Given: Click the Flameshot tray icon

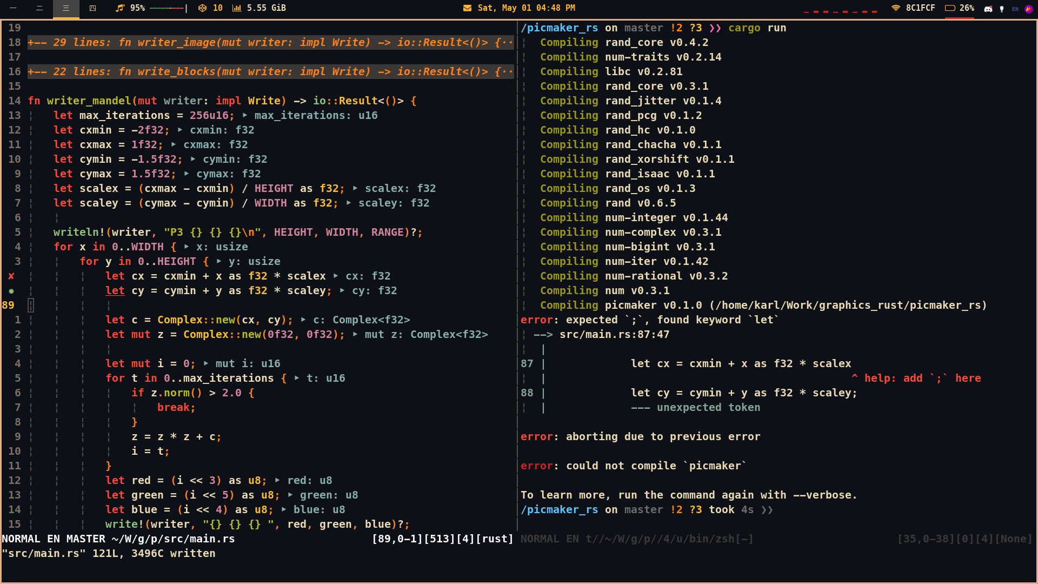Looking at the screenshot, I should (x=1028, y=9).
